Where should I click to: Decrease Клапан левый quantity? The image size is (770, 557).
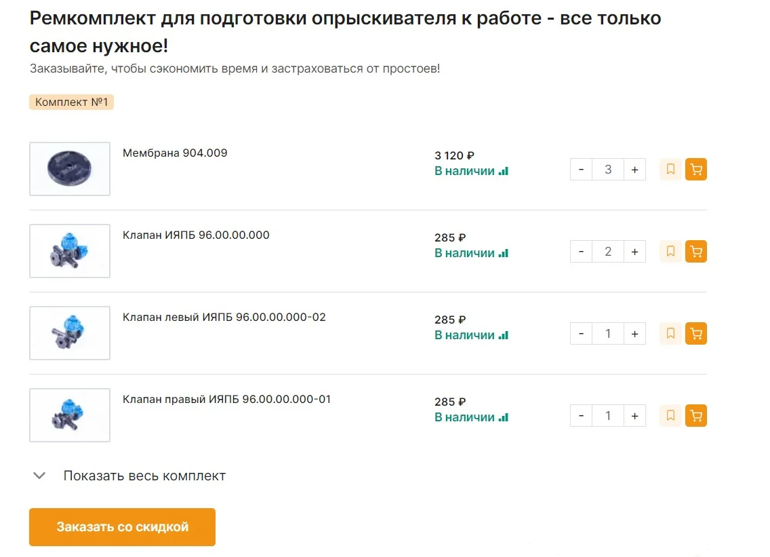tap(582, 334)
